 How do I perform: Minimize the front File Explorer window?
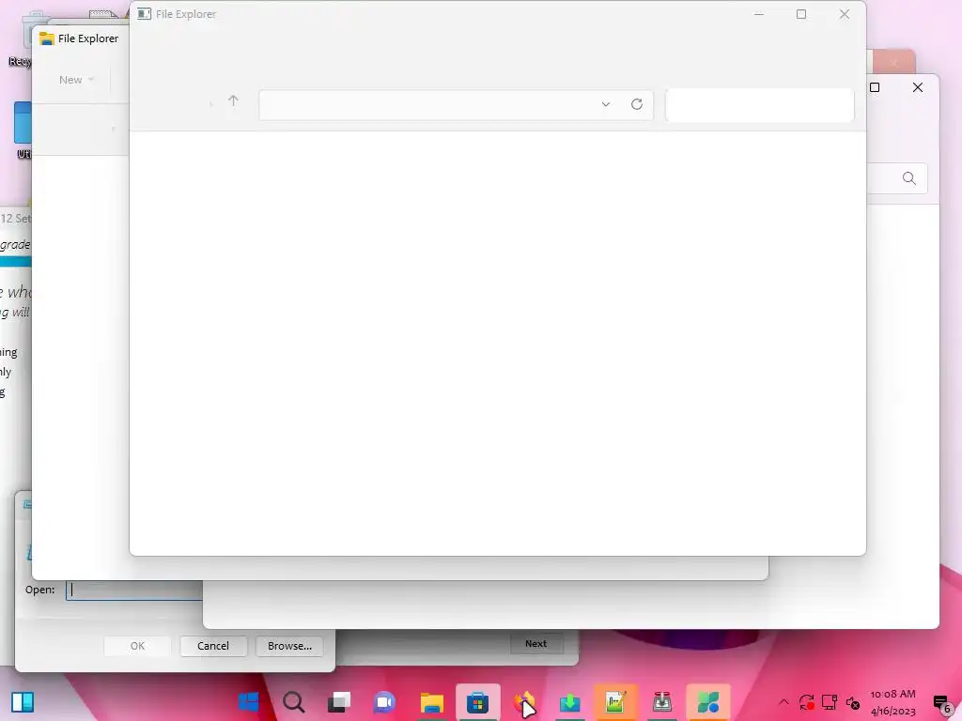(759, 14)
